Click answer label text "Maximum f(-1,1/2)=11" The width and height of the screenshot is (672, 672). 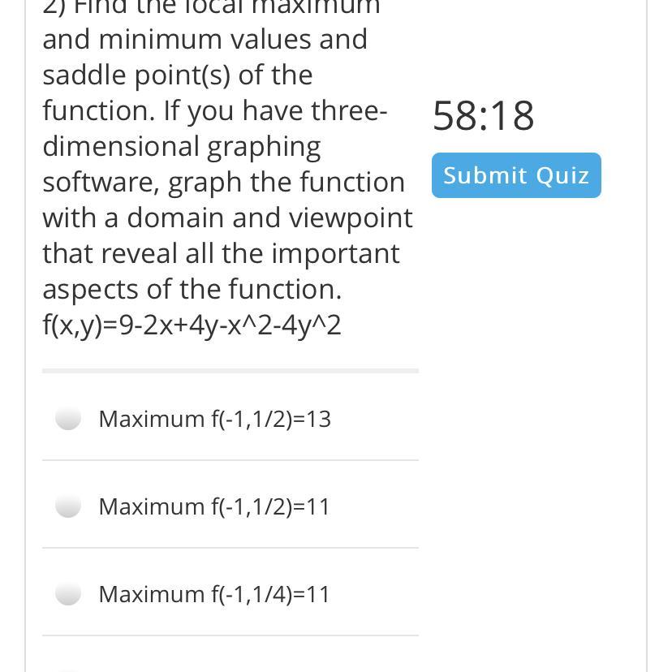(214, 506)
